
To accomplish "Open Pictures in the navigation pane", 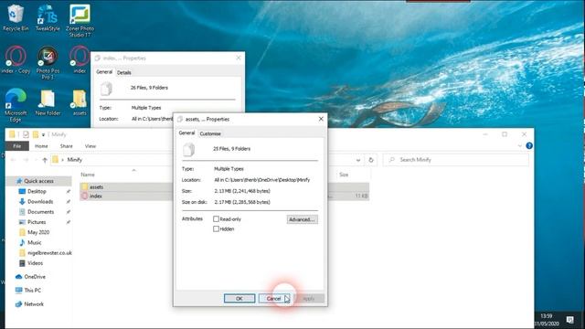I will click(x=37, y=222).
